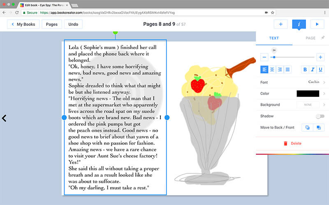Click the plus add-item icon in top toolbar
Image resolution: width=329 pixels, height=205 pixels.
point(280,24)
